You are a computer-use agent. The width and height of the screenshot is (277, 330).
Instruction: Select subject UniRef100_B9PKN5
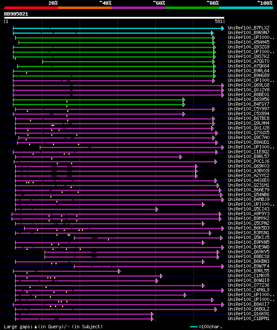(248, 242)
